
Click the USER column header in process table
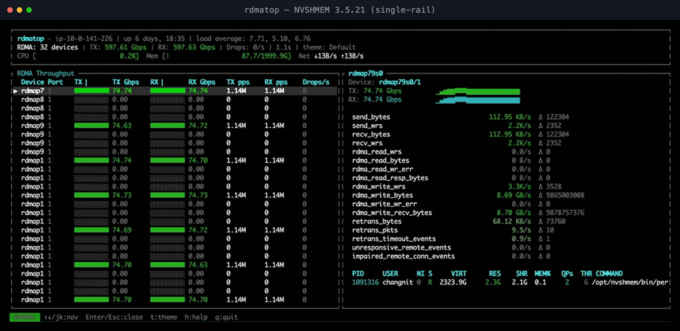pyautogui.click(x=390, y=273)
